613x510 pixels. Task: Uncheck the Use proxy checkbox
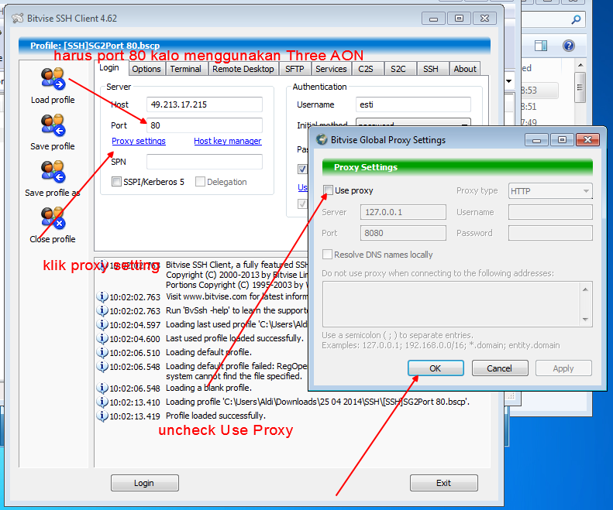point(328,190)
